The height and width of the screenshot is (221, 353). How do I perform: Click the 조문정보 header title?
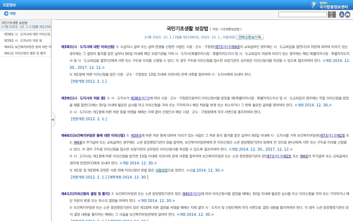coord(9,5)
